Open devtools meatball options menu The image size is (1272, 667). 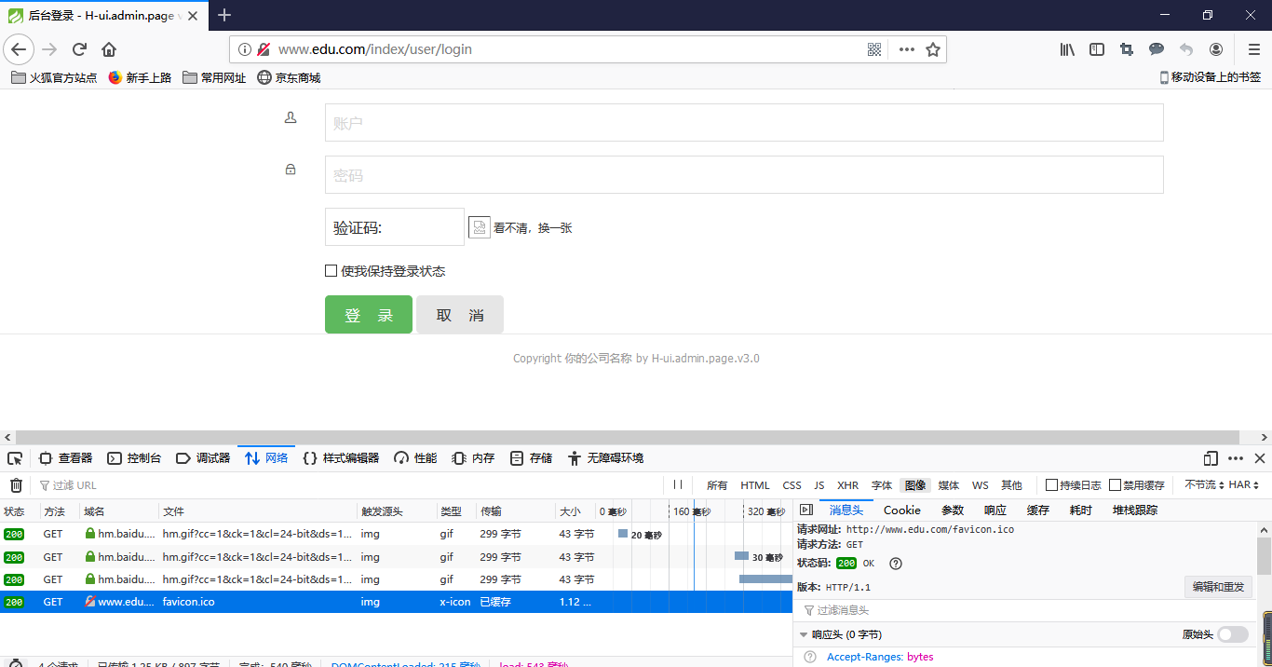[x=1235, y=457]
